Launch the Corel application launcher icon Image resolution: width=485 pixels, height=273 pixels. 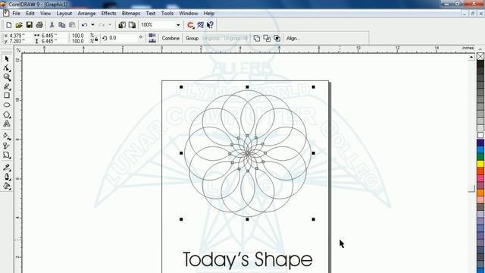click(190, 25)
